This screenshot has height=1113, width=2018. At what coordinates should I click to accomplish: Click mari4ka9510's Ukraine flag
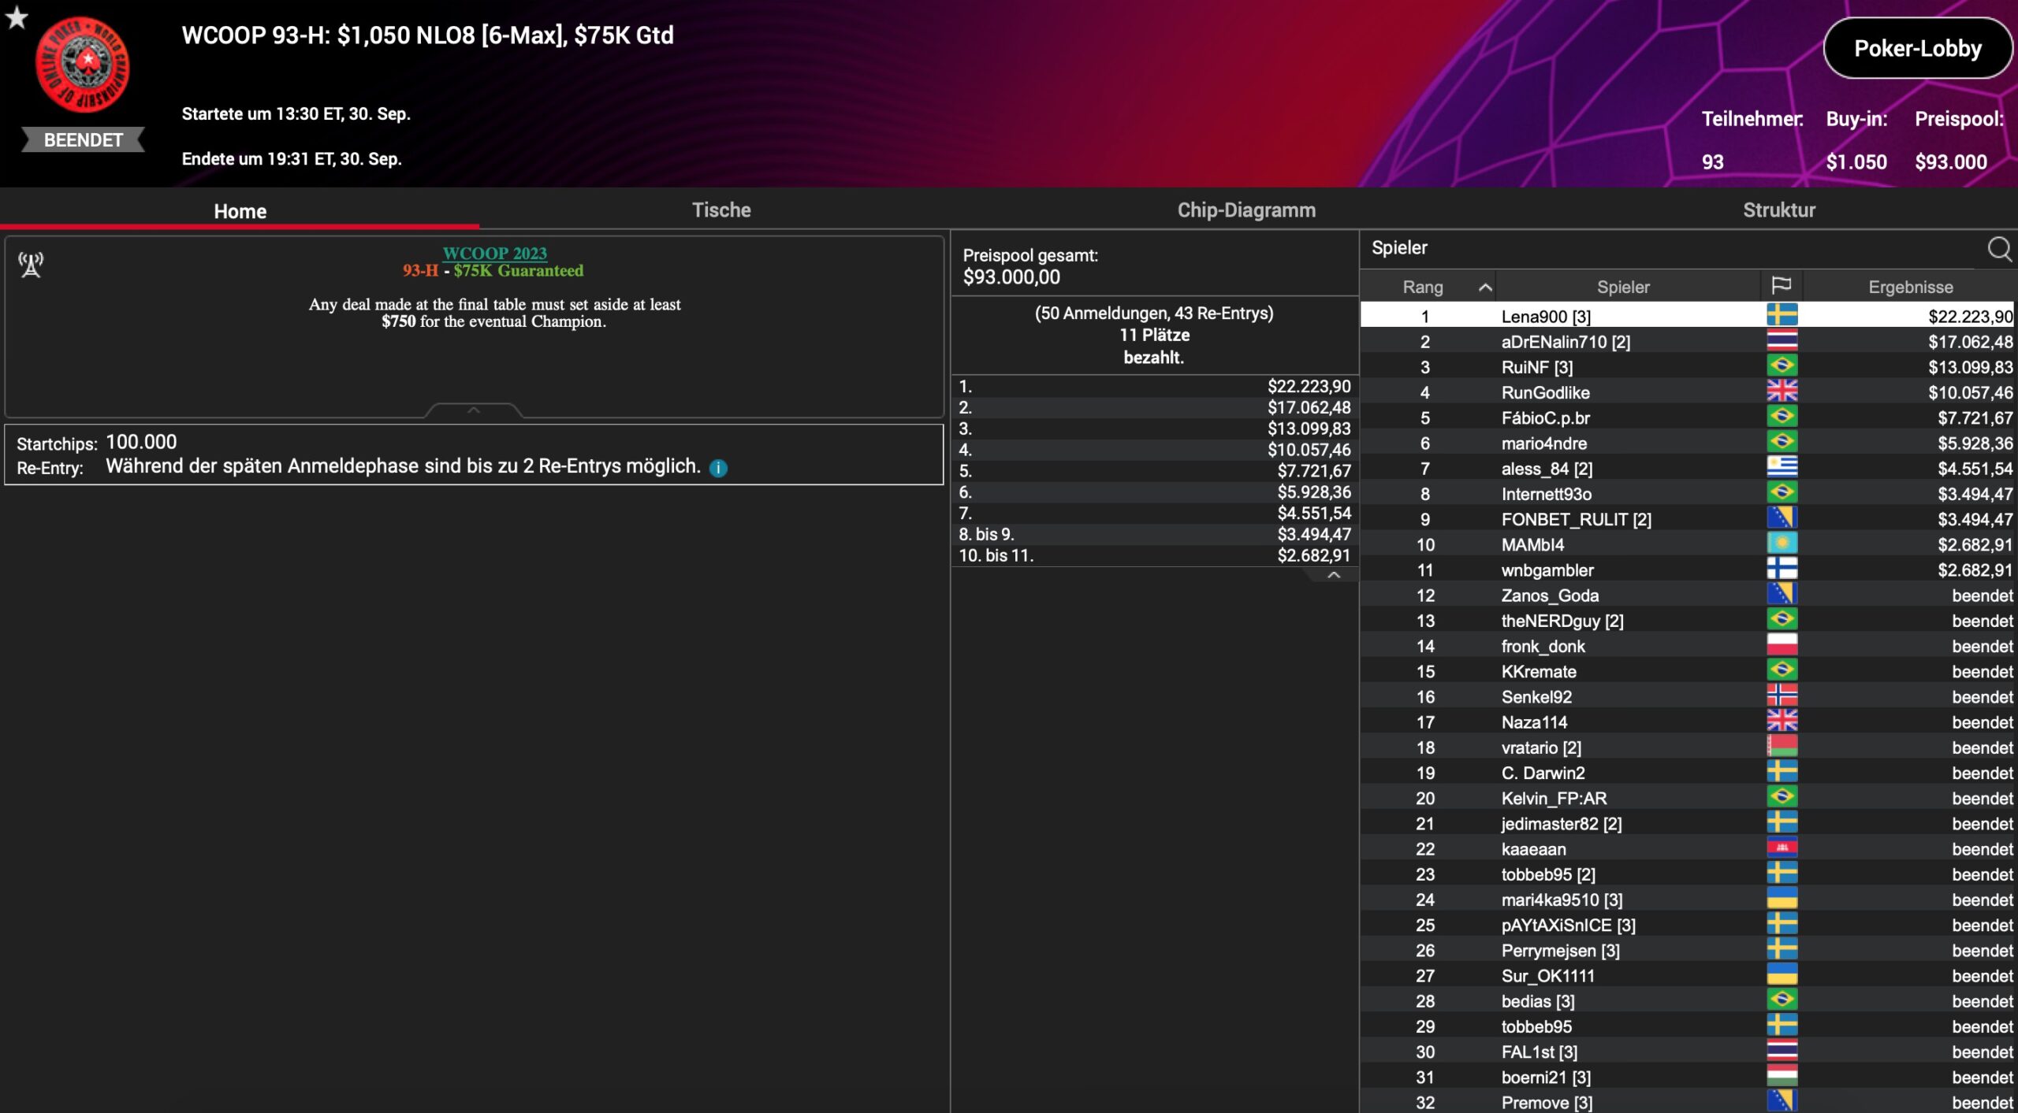pyautogui.click(x=1782, y=899)
